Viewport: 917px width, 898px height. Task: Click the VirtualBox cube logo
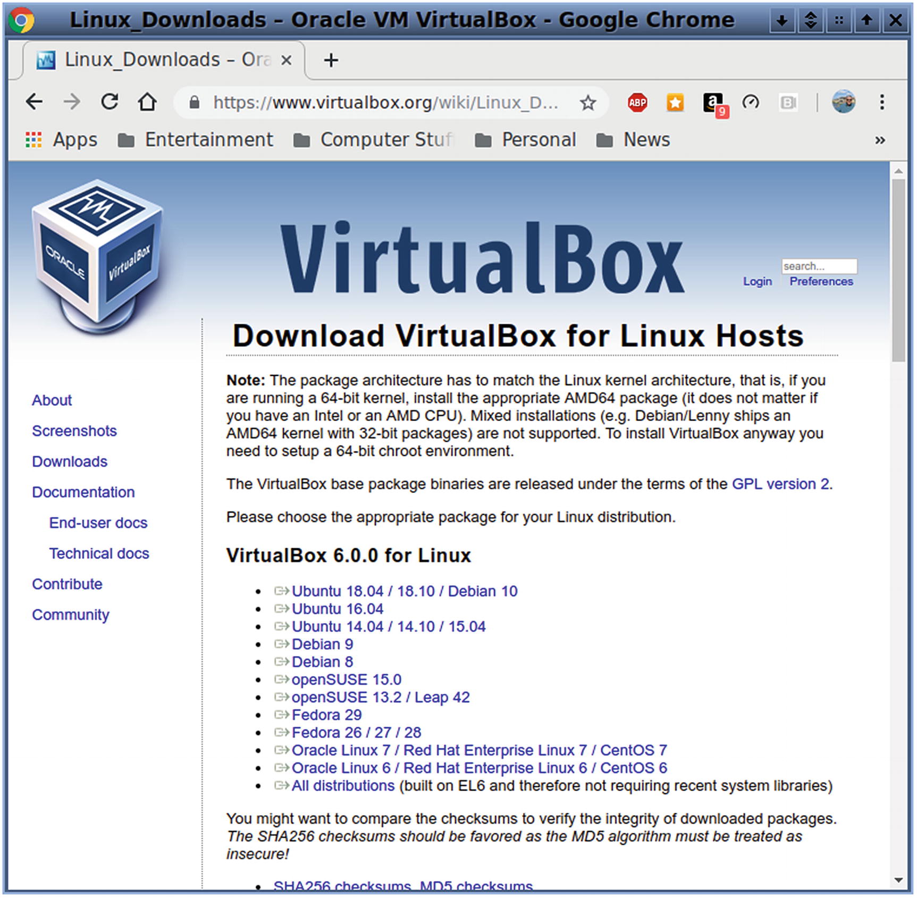(x=98, y=258)
